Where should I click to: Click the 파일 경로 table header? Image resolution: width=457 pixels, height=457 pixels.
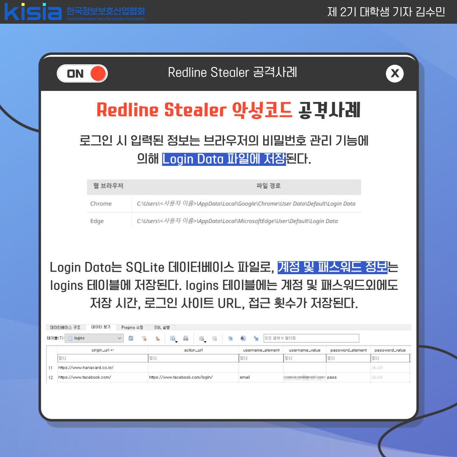[268, 186]
